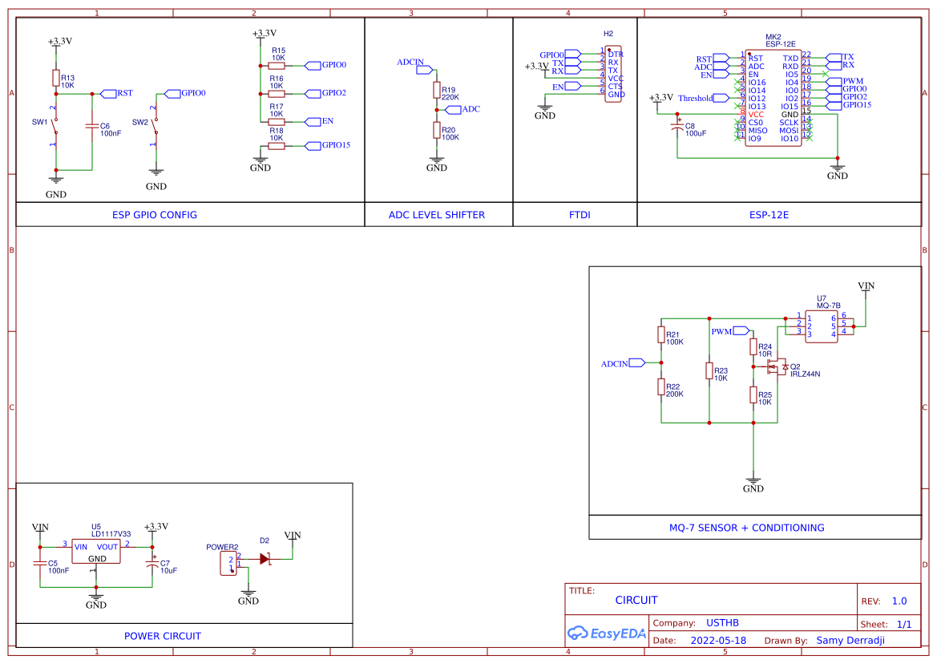
Task: Select diode D2 in the power circuit
Action: click(265, 557)
